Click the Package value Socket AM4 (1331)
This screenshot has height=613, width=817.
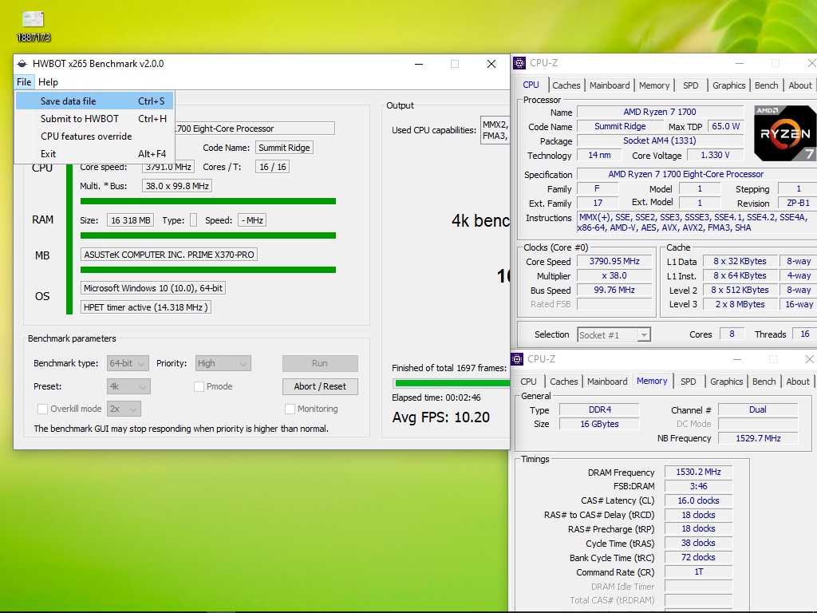(660, 140)
